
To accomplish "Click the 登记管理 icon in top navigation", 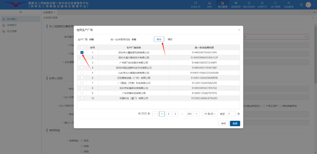I will click(x=222, y=4).
